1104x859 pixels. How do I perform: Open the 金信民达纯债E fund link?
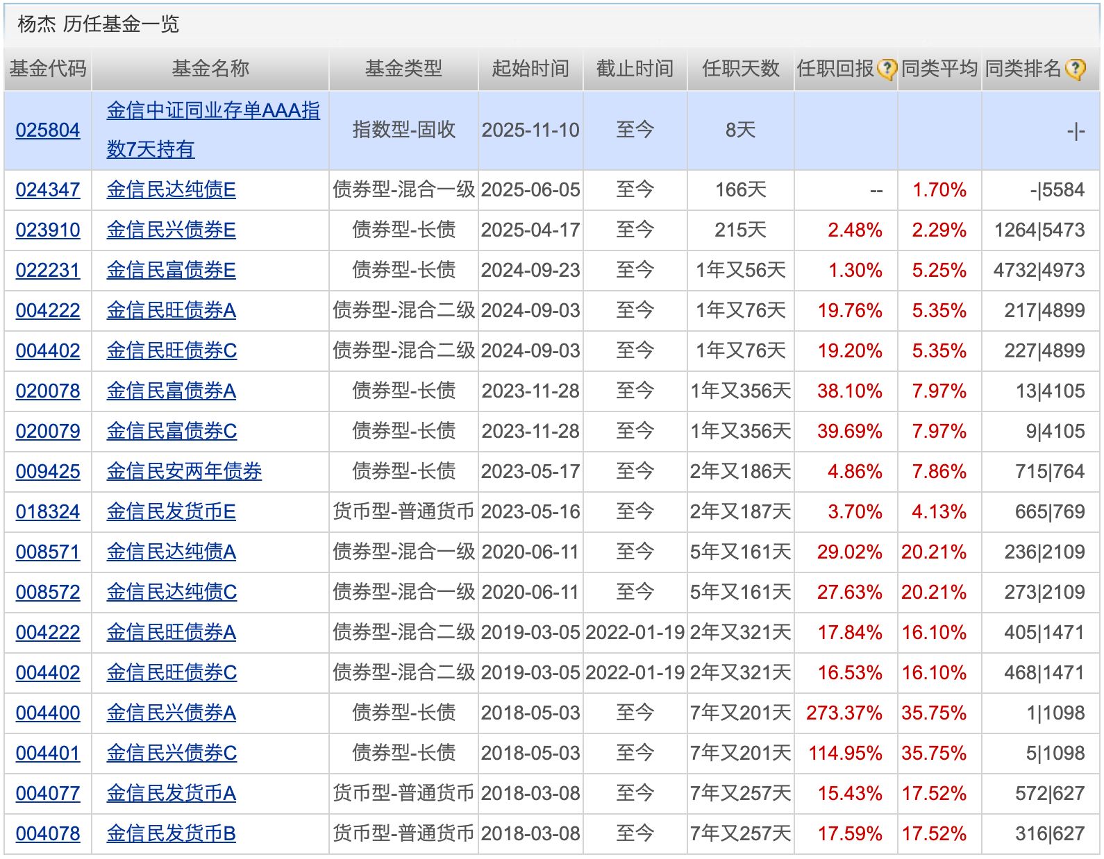[x=172, y=190]
